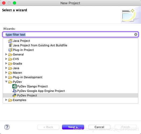Zoom the dialog with the green button
Image resolution: width=141 pixels, height=134 pixels.
(x=15, y=3)
